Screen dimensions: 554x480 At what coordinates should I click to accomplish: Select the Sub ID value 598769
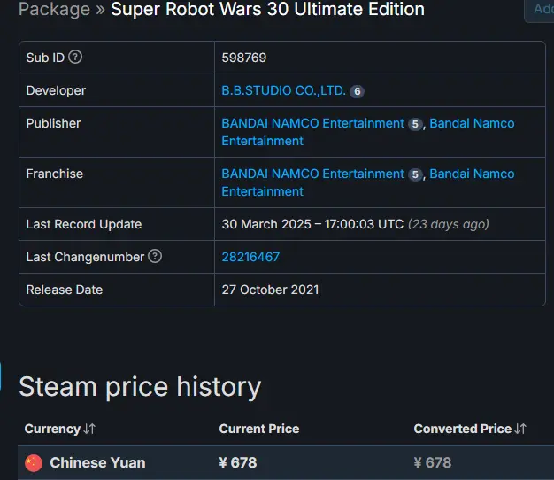pos(243,58)
